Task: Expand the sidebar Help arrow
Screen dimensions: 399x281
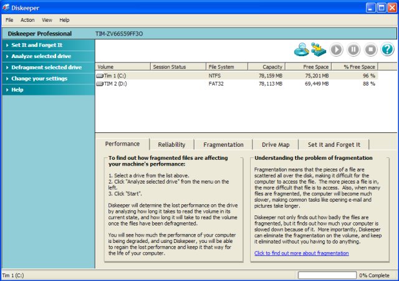Action: tap(7, 90)
